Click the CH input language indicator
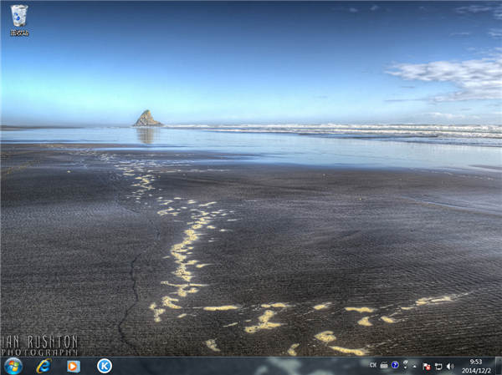This screenshot has width=502, height=375. 372,365
